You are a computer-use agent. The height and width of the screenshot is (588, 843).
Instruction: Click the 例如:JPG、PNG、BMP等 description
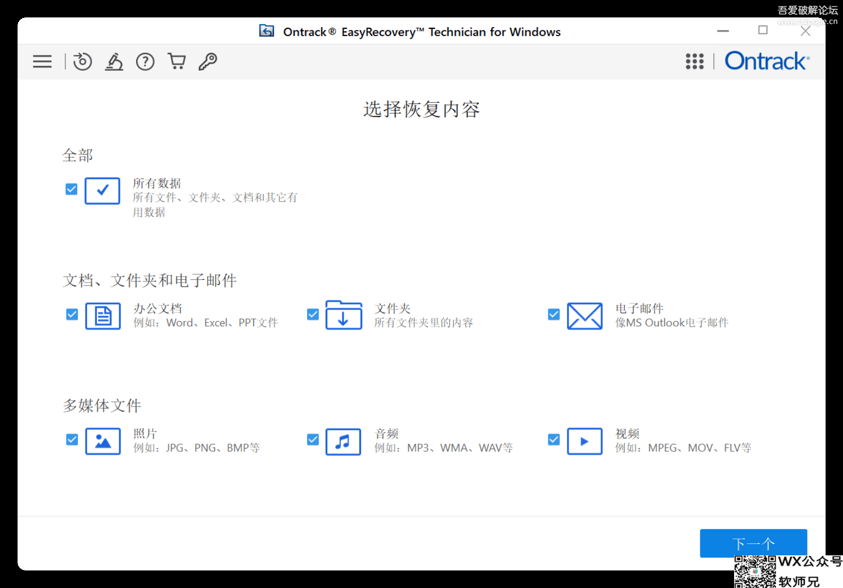(197, 448)
